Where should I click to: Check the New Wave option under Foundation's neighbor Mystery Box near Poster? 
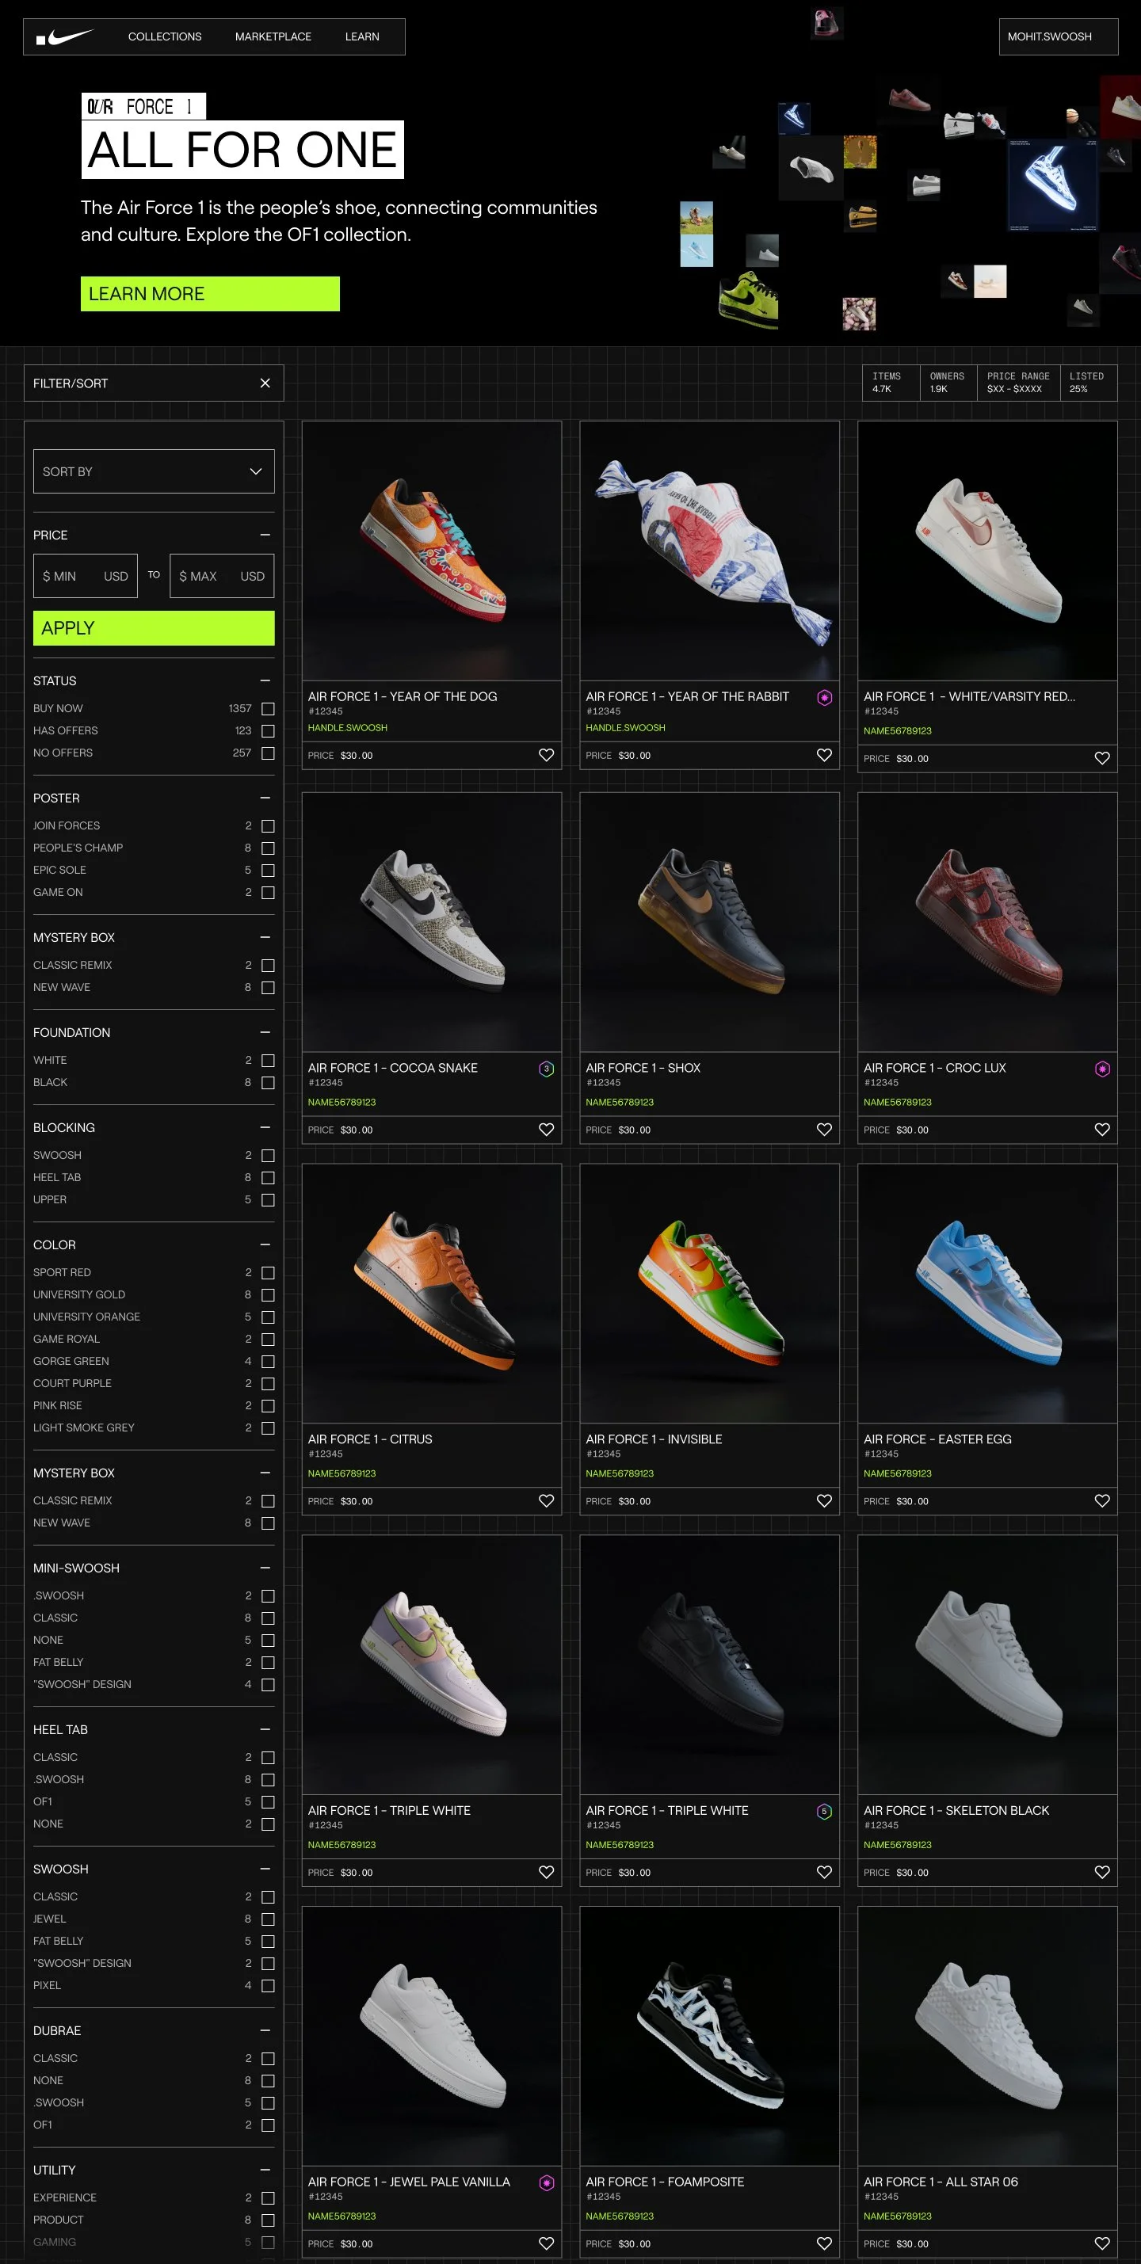point(268,988)
